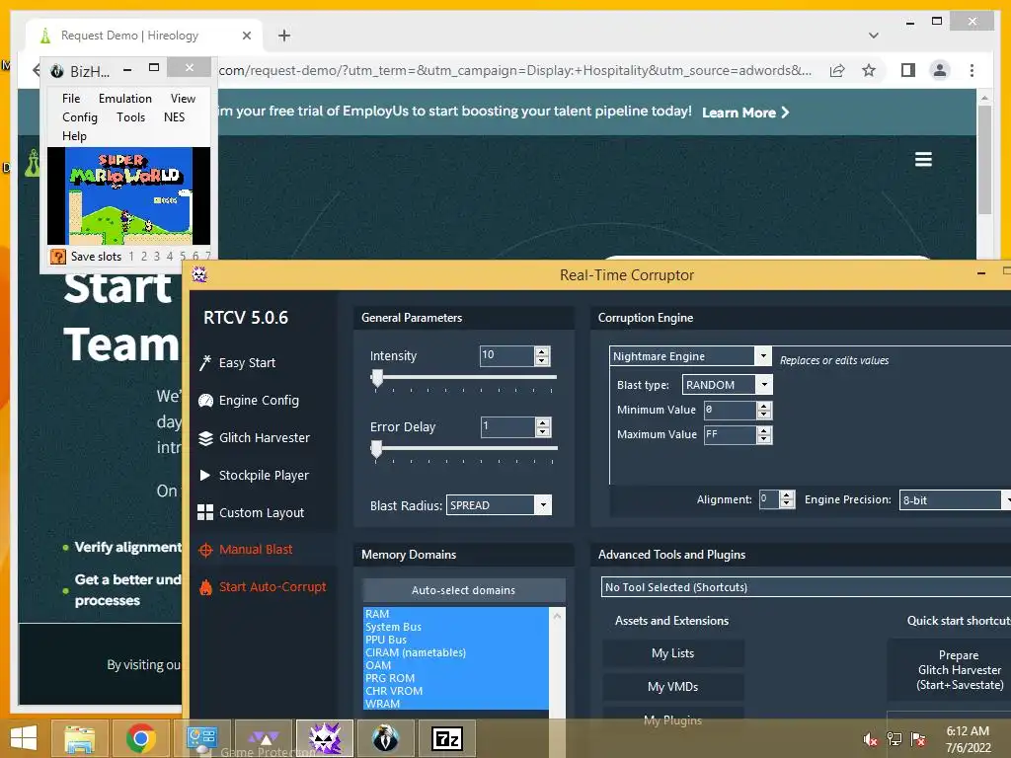Screen dimensions: 1011x758
Task: Expand the Blast type dropdown
Action: [764, 385]
